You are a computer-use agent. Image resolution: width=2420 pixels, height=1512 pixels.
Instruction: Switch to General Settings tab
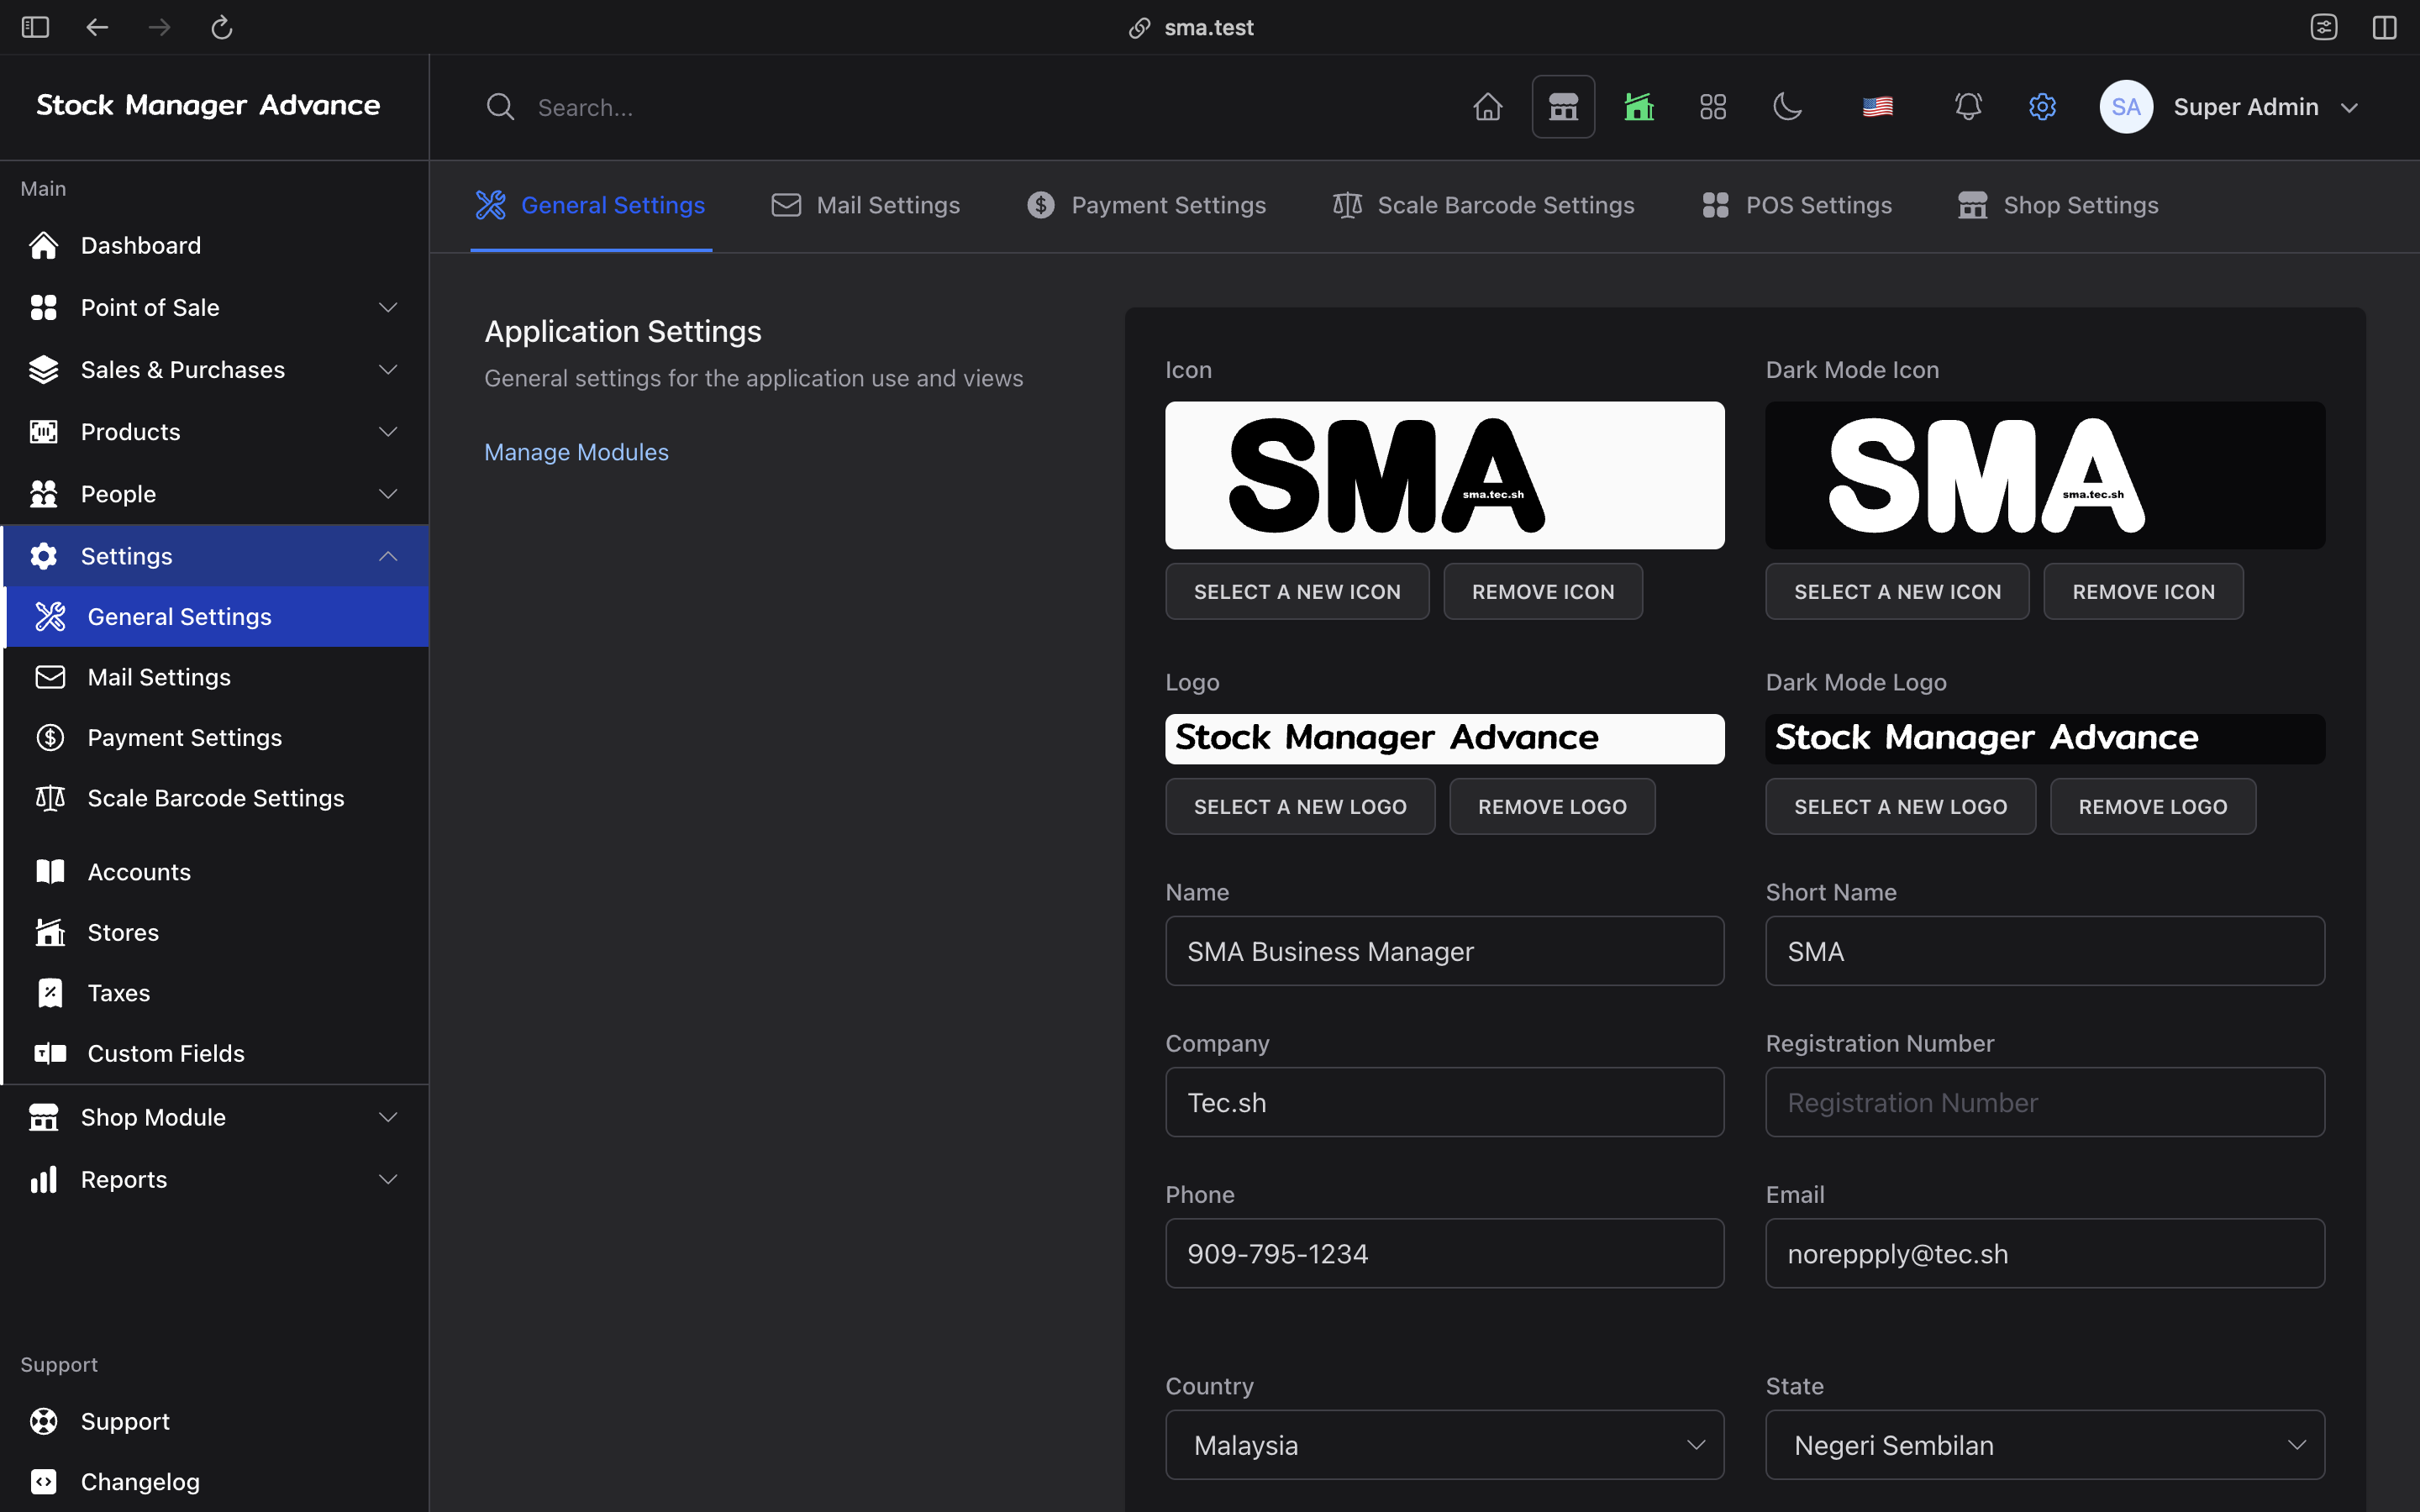pos(591,205)
